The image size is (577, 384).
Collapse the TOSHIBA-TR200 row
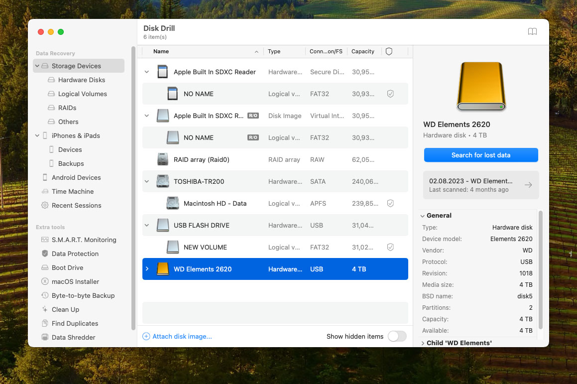[x=147, y=181]
